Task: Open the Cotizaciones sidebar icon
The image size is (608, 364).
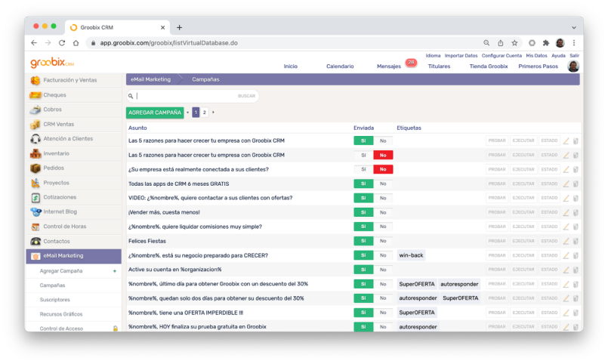Action: pos(35,197)
